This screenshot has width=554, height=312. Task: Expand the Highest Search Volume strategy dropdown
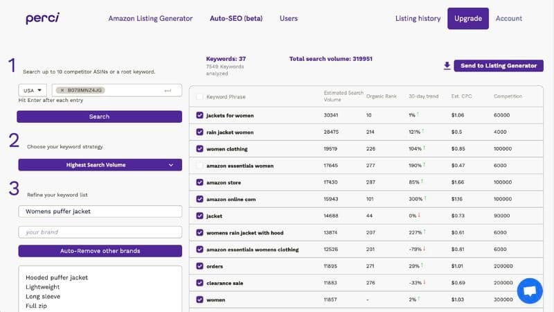click(100, 165)
